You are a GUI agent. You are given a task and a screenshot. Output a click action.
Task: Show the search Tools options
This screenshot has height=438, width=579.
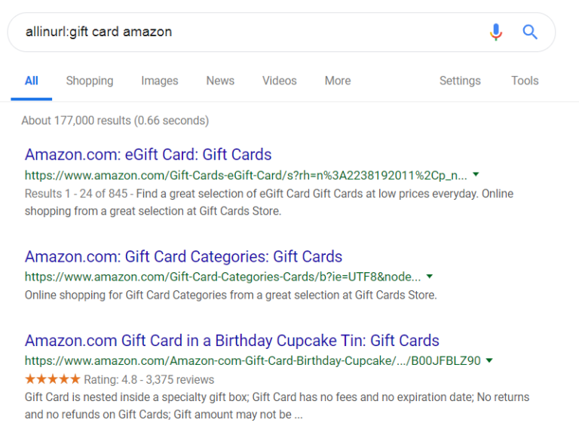point(525,81)
